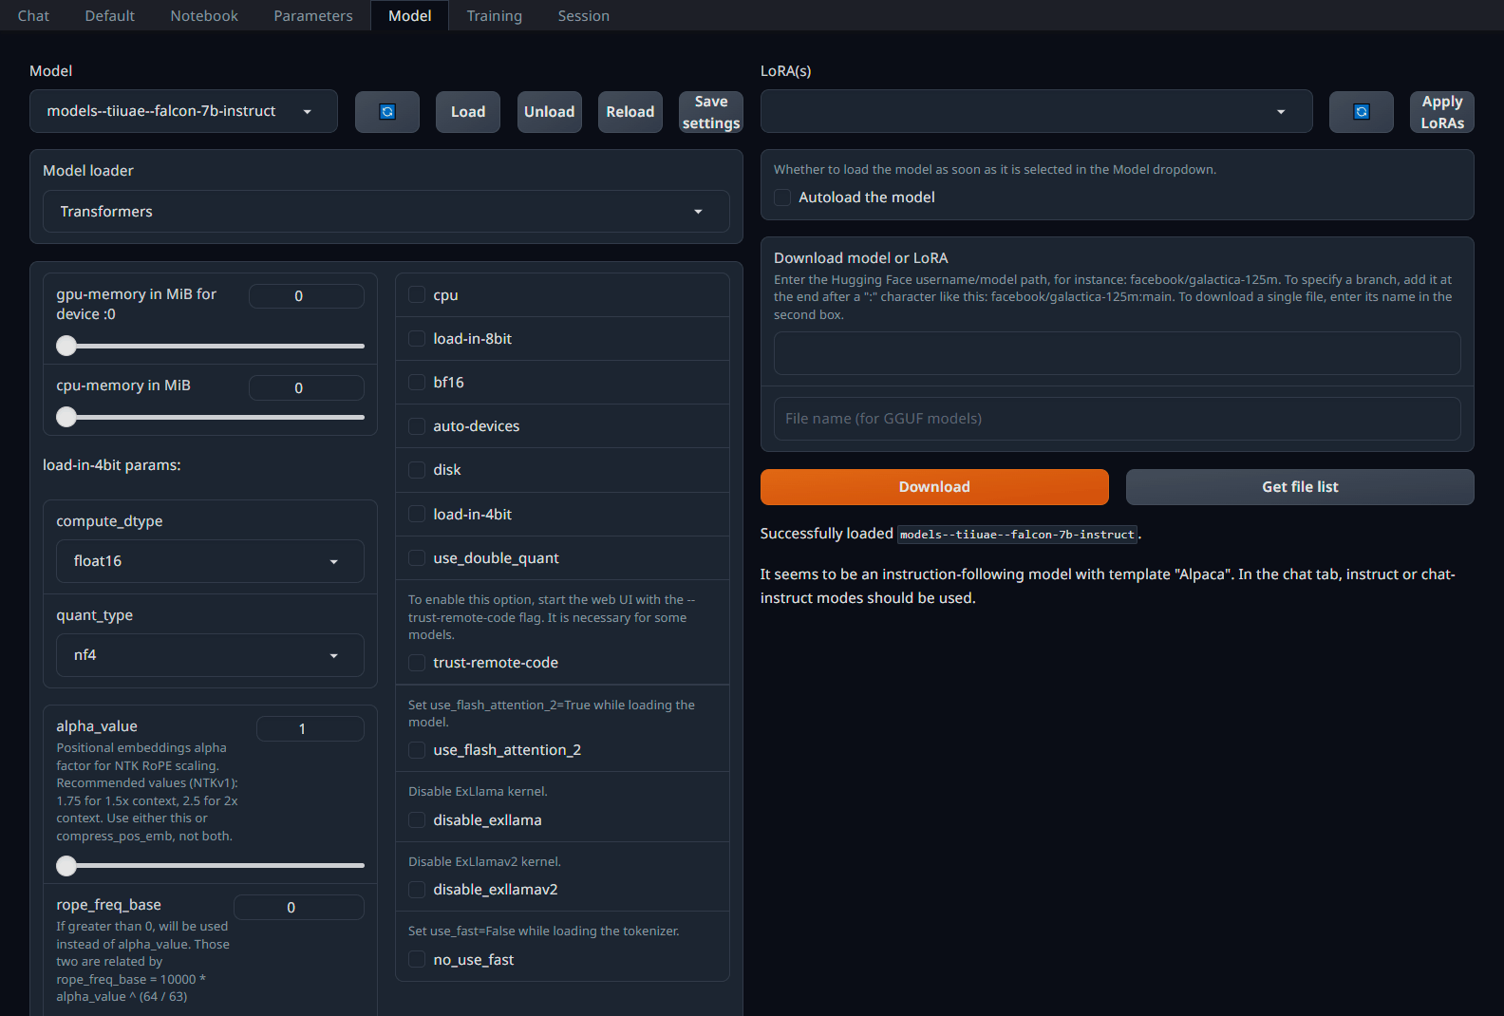This screenshot has height=1016, width=1504.
Task: Save settings for this model
Action: point(711,112)
